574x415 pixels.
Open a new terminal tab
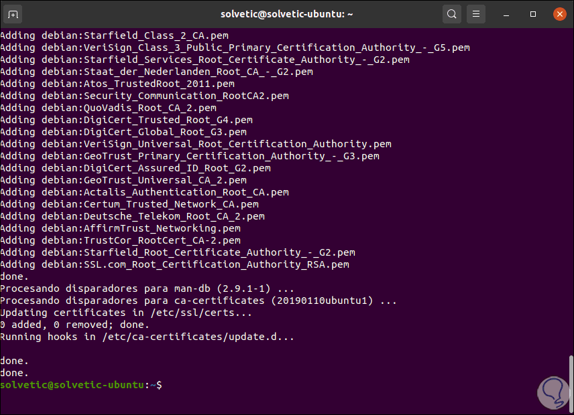[13, 13]
